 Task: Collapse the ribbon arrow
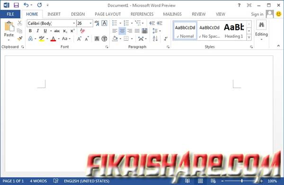coord(278,46)
